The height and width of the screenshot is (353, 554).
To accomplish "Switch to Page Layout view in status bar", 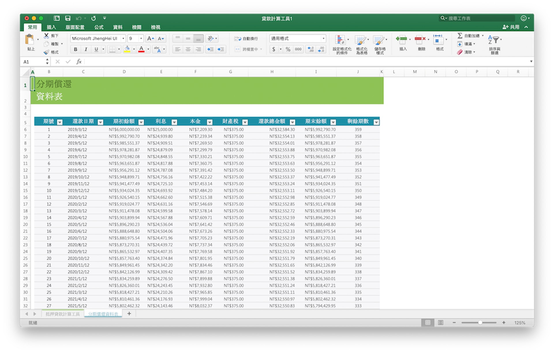I will point(440,322).
